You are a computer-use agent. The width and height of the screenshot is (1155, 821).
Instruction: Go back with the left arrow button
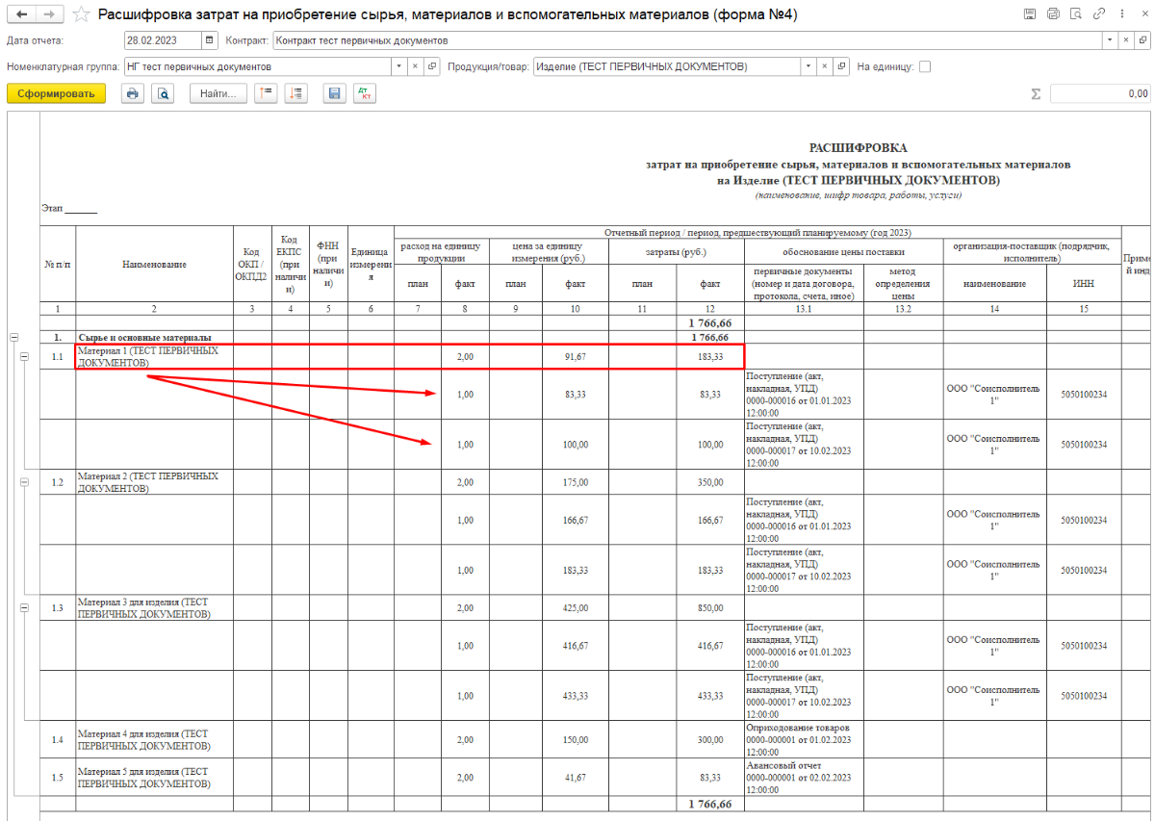pyautogui.click(x=22, y=14)
